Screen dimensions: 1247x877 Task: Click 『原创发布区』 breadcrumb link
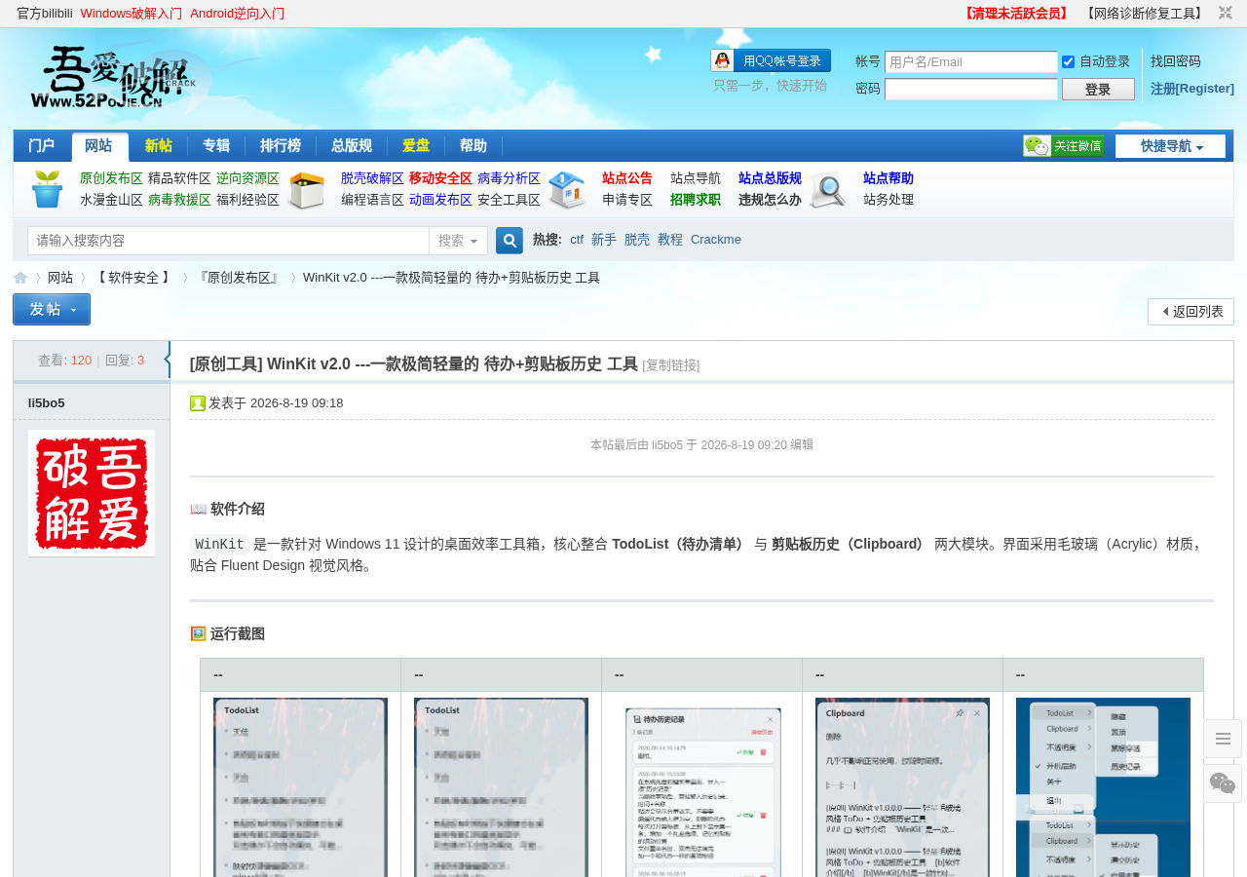(239, 278)
